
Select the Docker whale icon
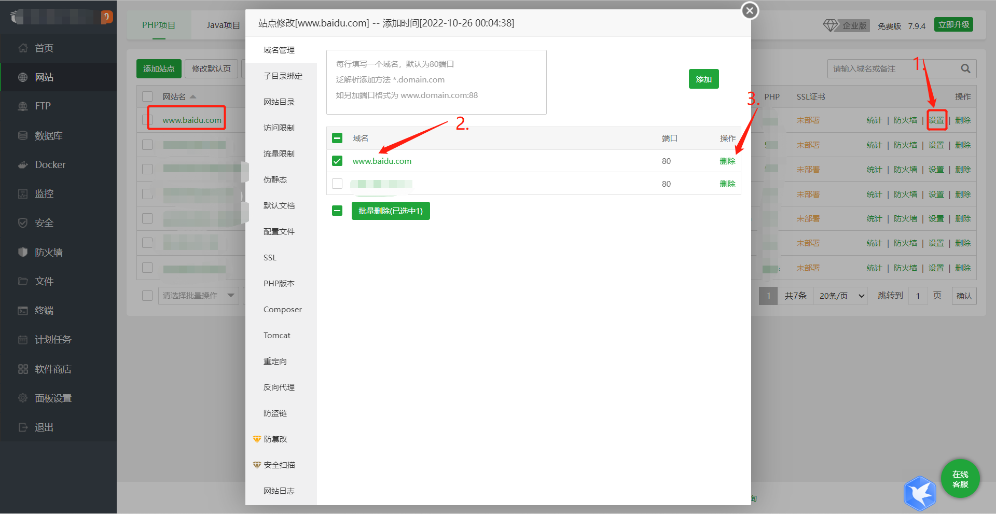(23, 165)
